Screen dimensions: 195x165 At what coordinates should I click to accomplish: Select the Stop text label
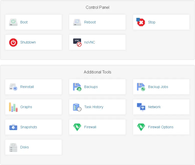(x=152, y=22)
